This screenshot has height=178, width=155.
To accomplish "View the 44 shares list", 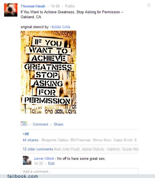I will [30, 140].
